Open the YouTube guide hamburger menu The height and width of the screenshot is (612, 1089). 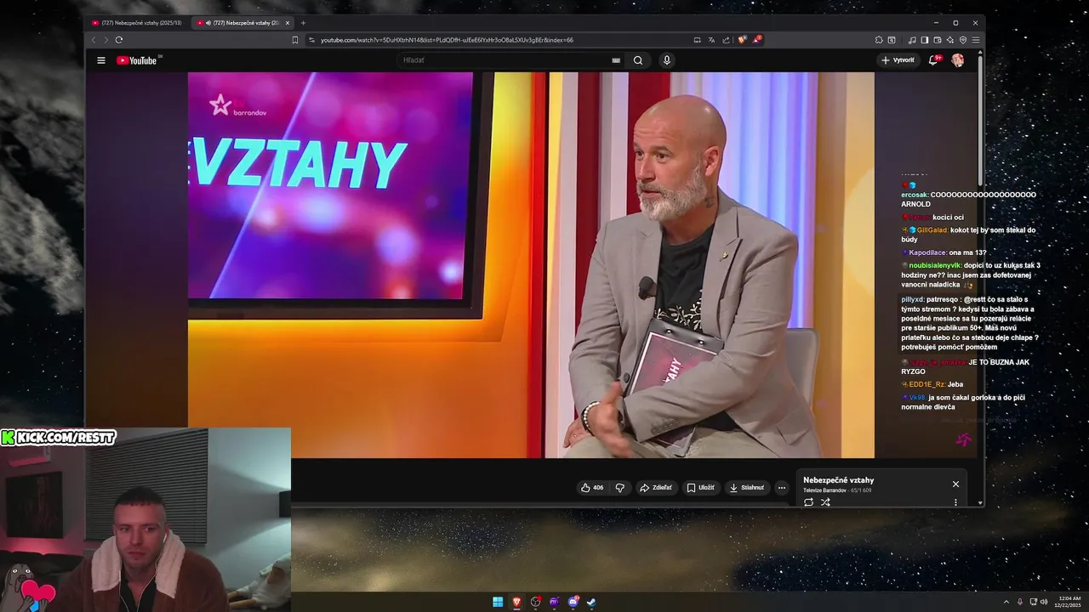[101, 60]
